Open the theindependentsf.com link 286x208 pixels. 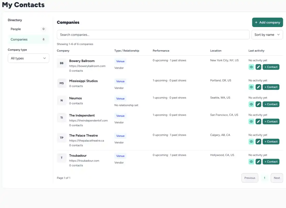[x=88, y=121]
